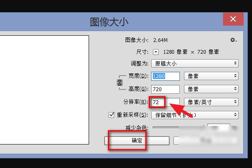Screen dimensions: 252x168
Task: Toggle the constrain proportions link icon
Action: (120, 83)
